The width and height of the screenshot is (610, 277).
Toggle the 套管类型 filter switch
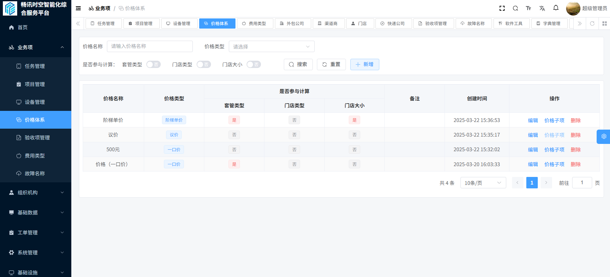[153, 64]
